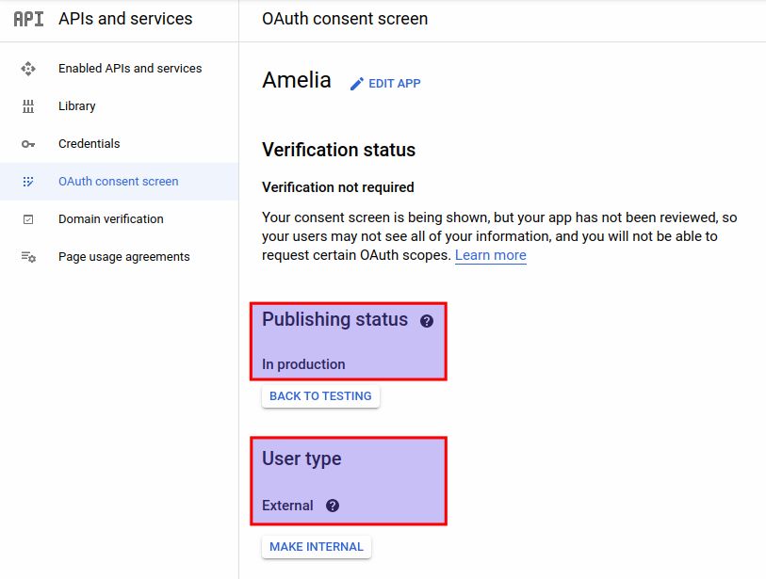Click the Page usage agreements icon
766x579 pixels.
pyautogui.click(x=29, y=256)
